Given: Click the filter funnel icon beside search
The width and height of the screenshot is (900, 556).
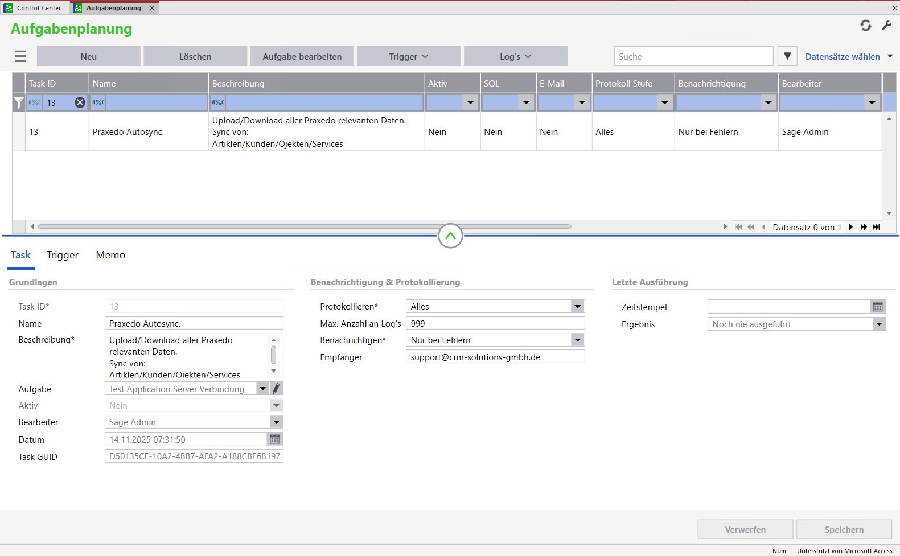Looking at the screenshot, I should 787,56.
